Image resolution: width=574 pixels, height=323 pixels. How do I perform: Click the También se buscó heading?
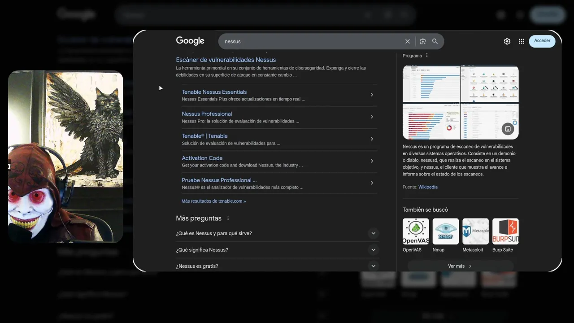425,210
